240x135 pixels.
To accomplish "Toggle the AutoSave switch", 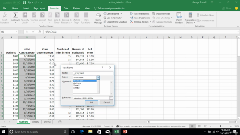I will 16,3.
